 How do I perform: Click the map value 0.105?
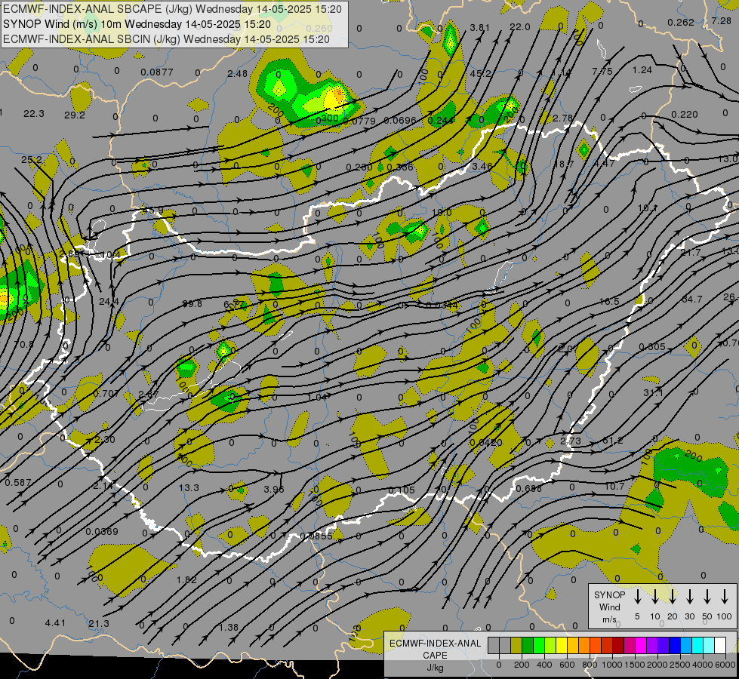click(402, 490)
